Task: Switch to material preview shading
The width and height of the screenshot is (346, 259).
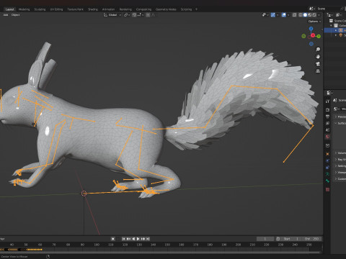Action: [x=310, y=15]
